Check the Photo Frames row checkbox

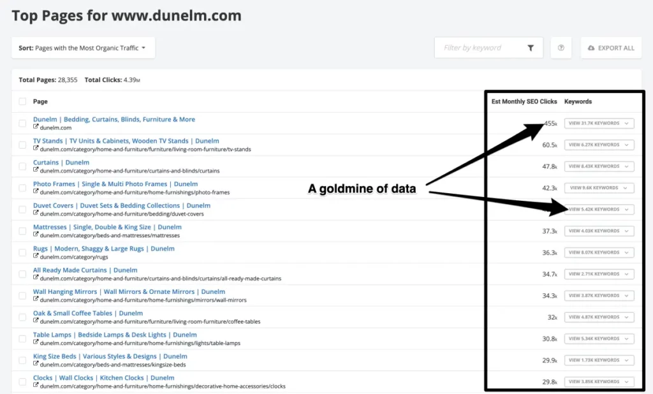(x=22, y=188)
